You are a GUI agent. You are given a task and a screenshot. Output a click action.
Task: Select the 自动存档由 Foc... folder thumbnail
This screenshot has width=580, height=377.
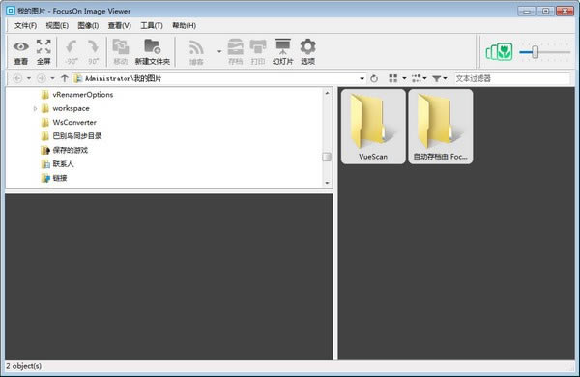[441, 127]
